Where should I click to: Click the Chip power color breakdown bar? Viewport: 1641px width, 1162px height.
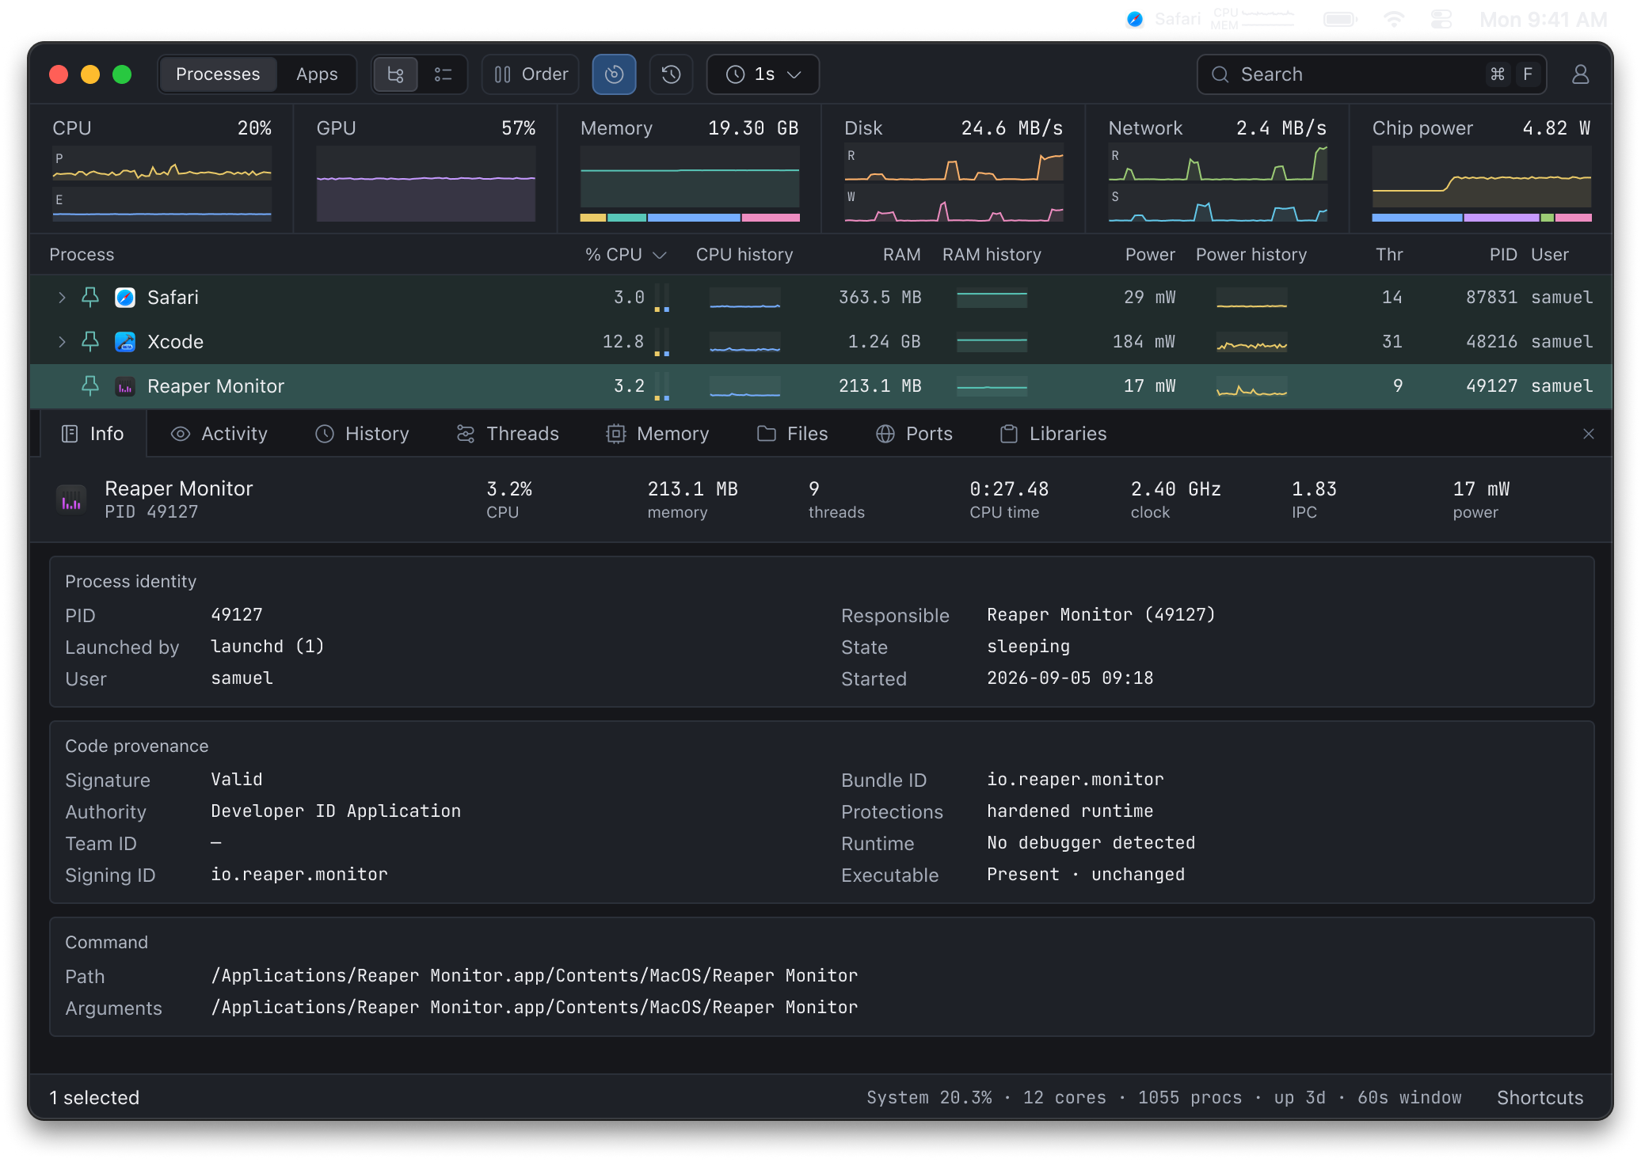(x=1482, y=218)
